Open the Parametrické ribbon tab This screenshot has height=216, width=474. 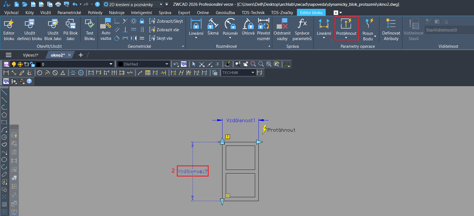tap(69, 13)
